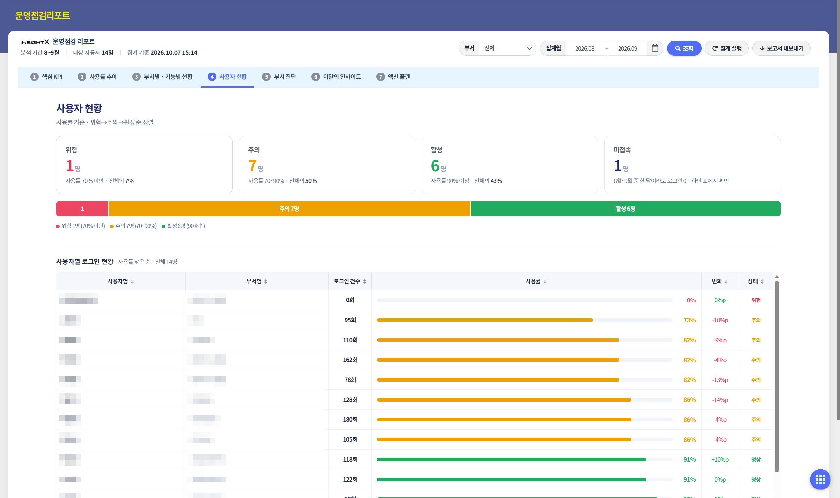Click the 조회 search button

pyautogui.click(x=683, y=48)
